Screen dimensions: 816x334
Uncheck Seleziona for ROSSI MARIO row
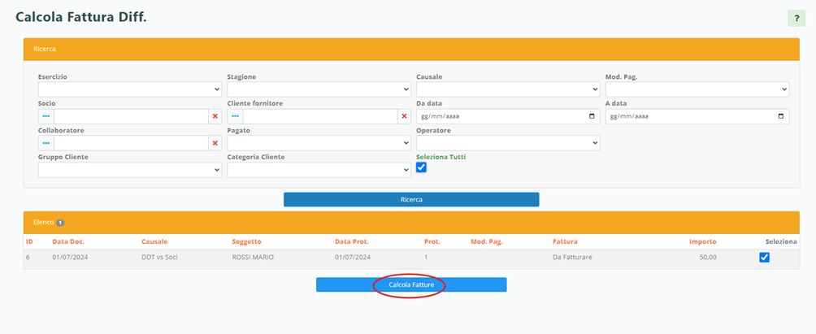coord(764,258)
